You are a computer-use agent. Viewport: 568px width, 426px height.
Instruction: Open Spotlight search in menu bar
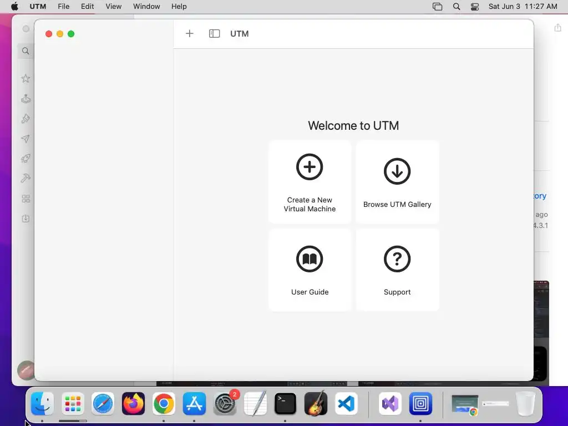457,7
